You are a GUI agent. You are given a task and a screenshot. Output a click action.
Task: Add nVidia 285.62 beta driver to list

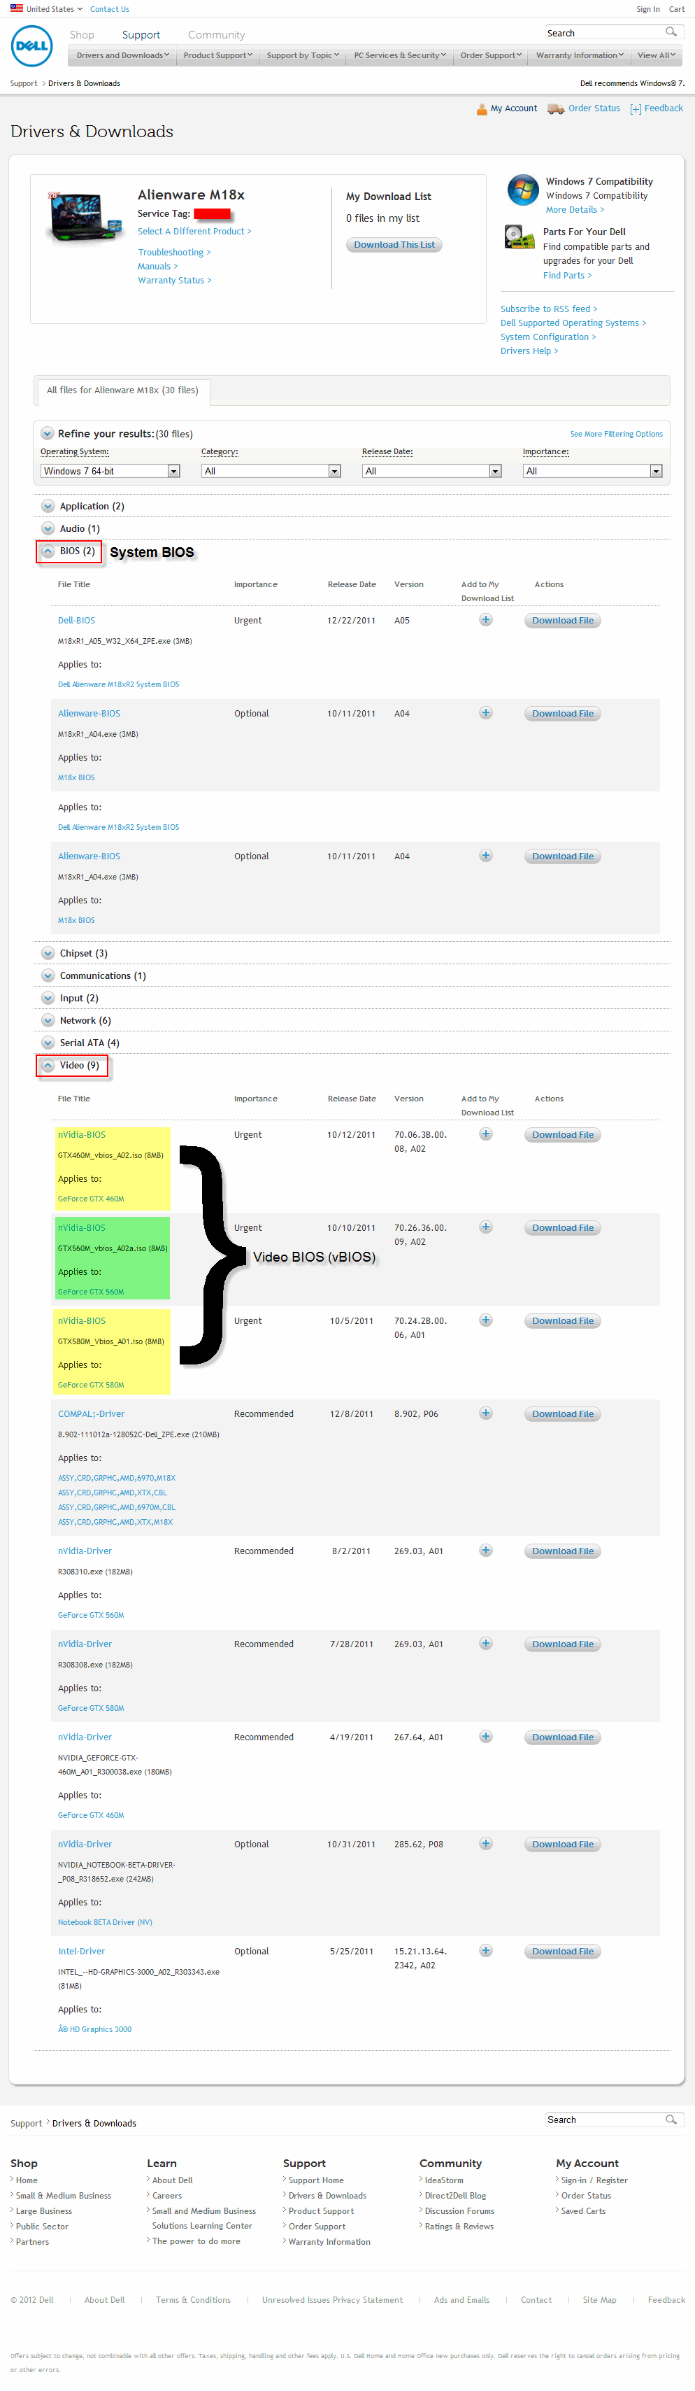(485, 1843)
